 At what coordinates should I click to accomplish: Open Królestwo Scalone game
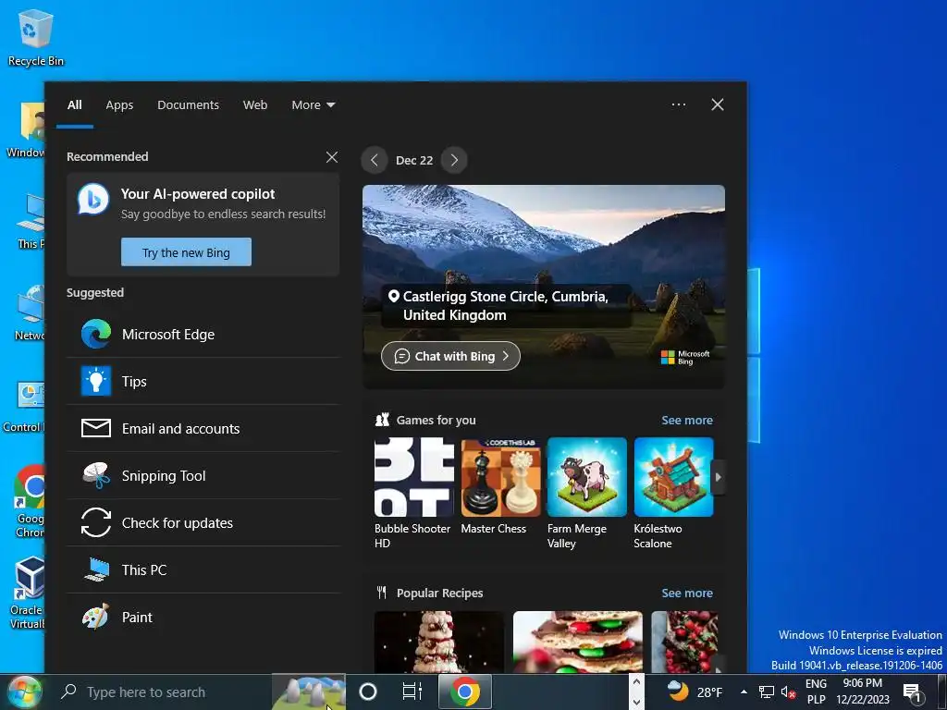(673, 494)
